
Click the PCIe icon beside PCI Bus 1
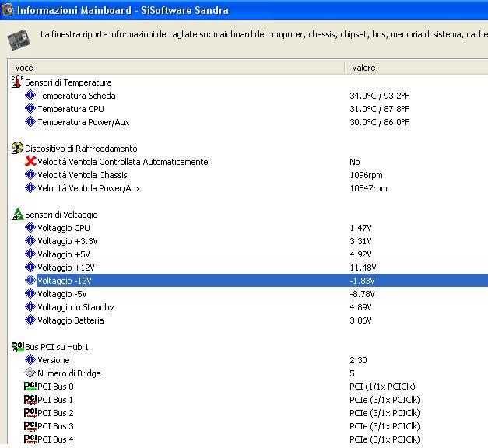click(30, 400)
